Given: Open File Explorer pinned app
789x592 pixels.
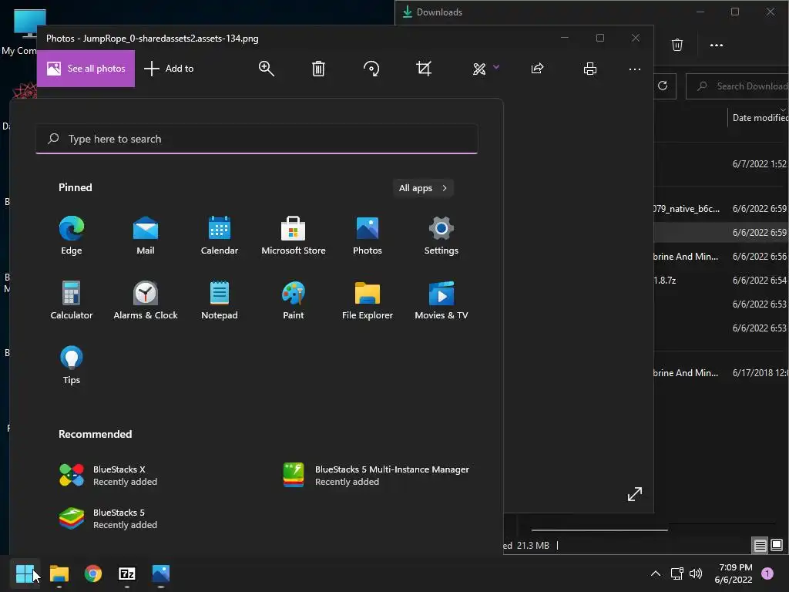Looking at the screenshot, I should tap(368, 301).
